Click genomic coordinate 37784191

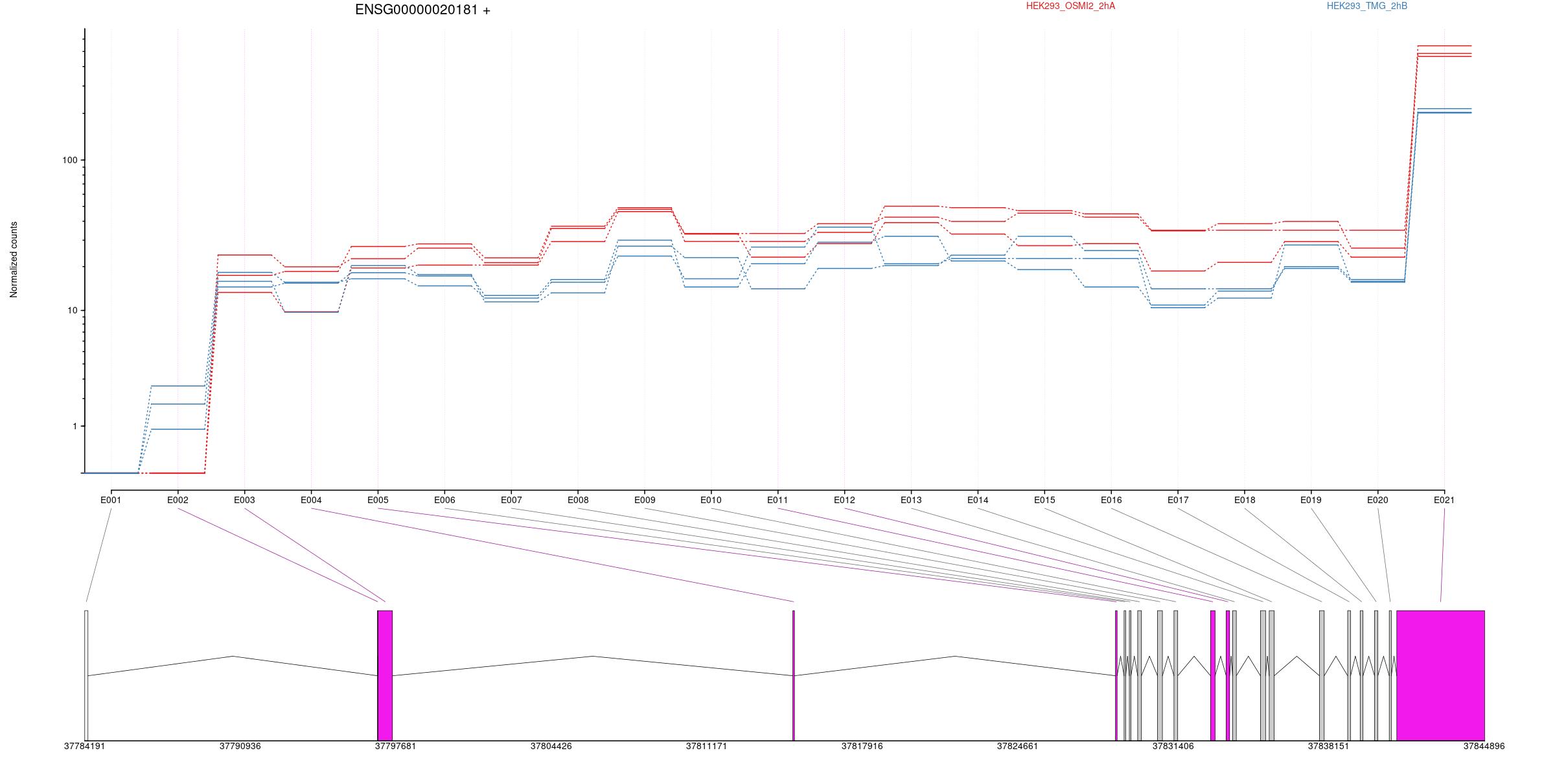pos(84,746)
